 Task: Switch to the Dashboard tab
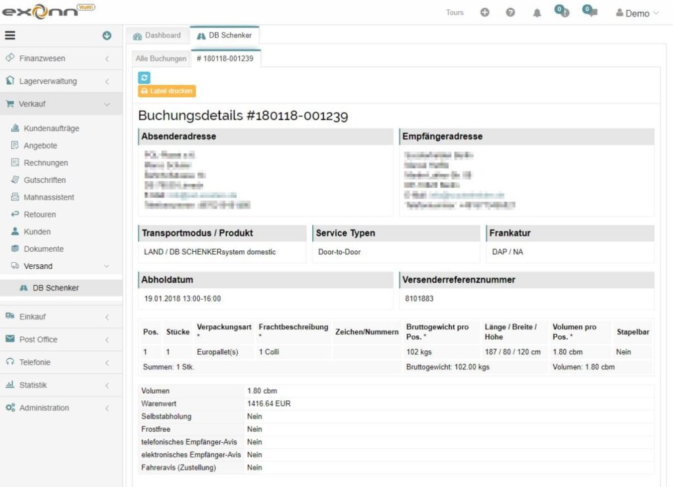point(157,35)
